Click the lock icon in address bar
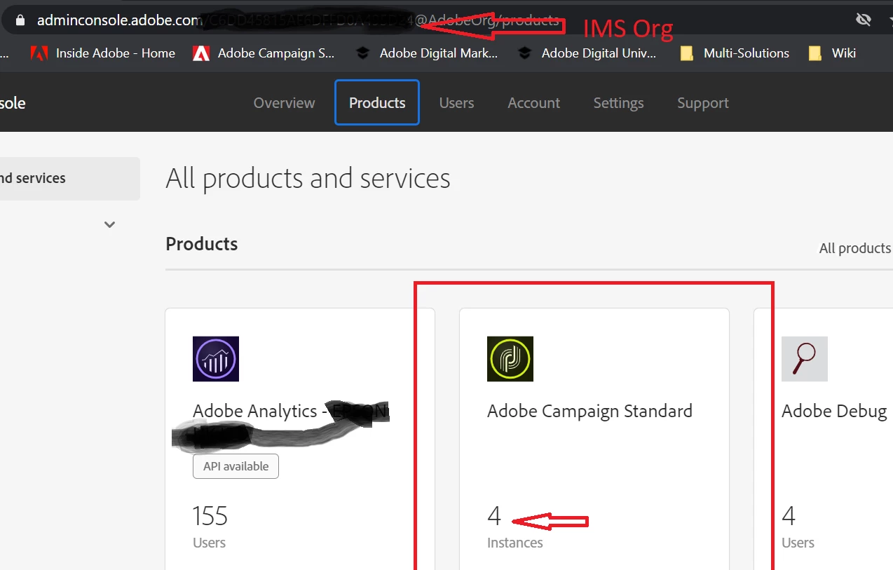Viewport: 893px width, 570px height. tap(22, 20)
